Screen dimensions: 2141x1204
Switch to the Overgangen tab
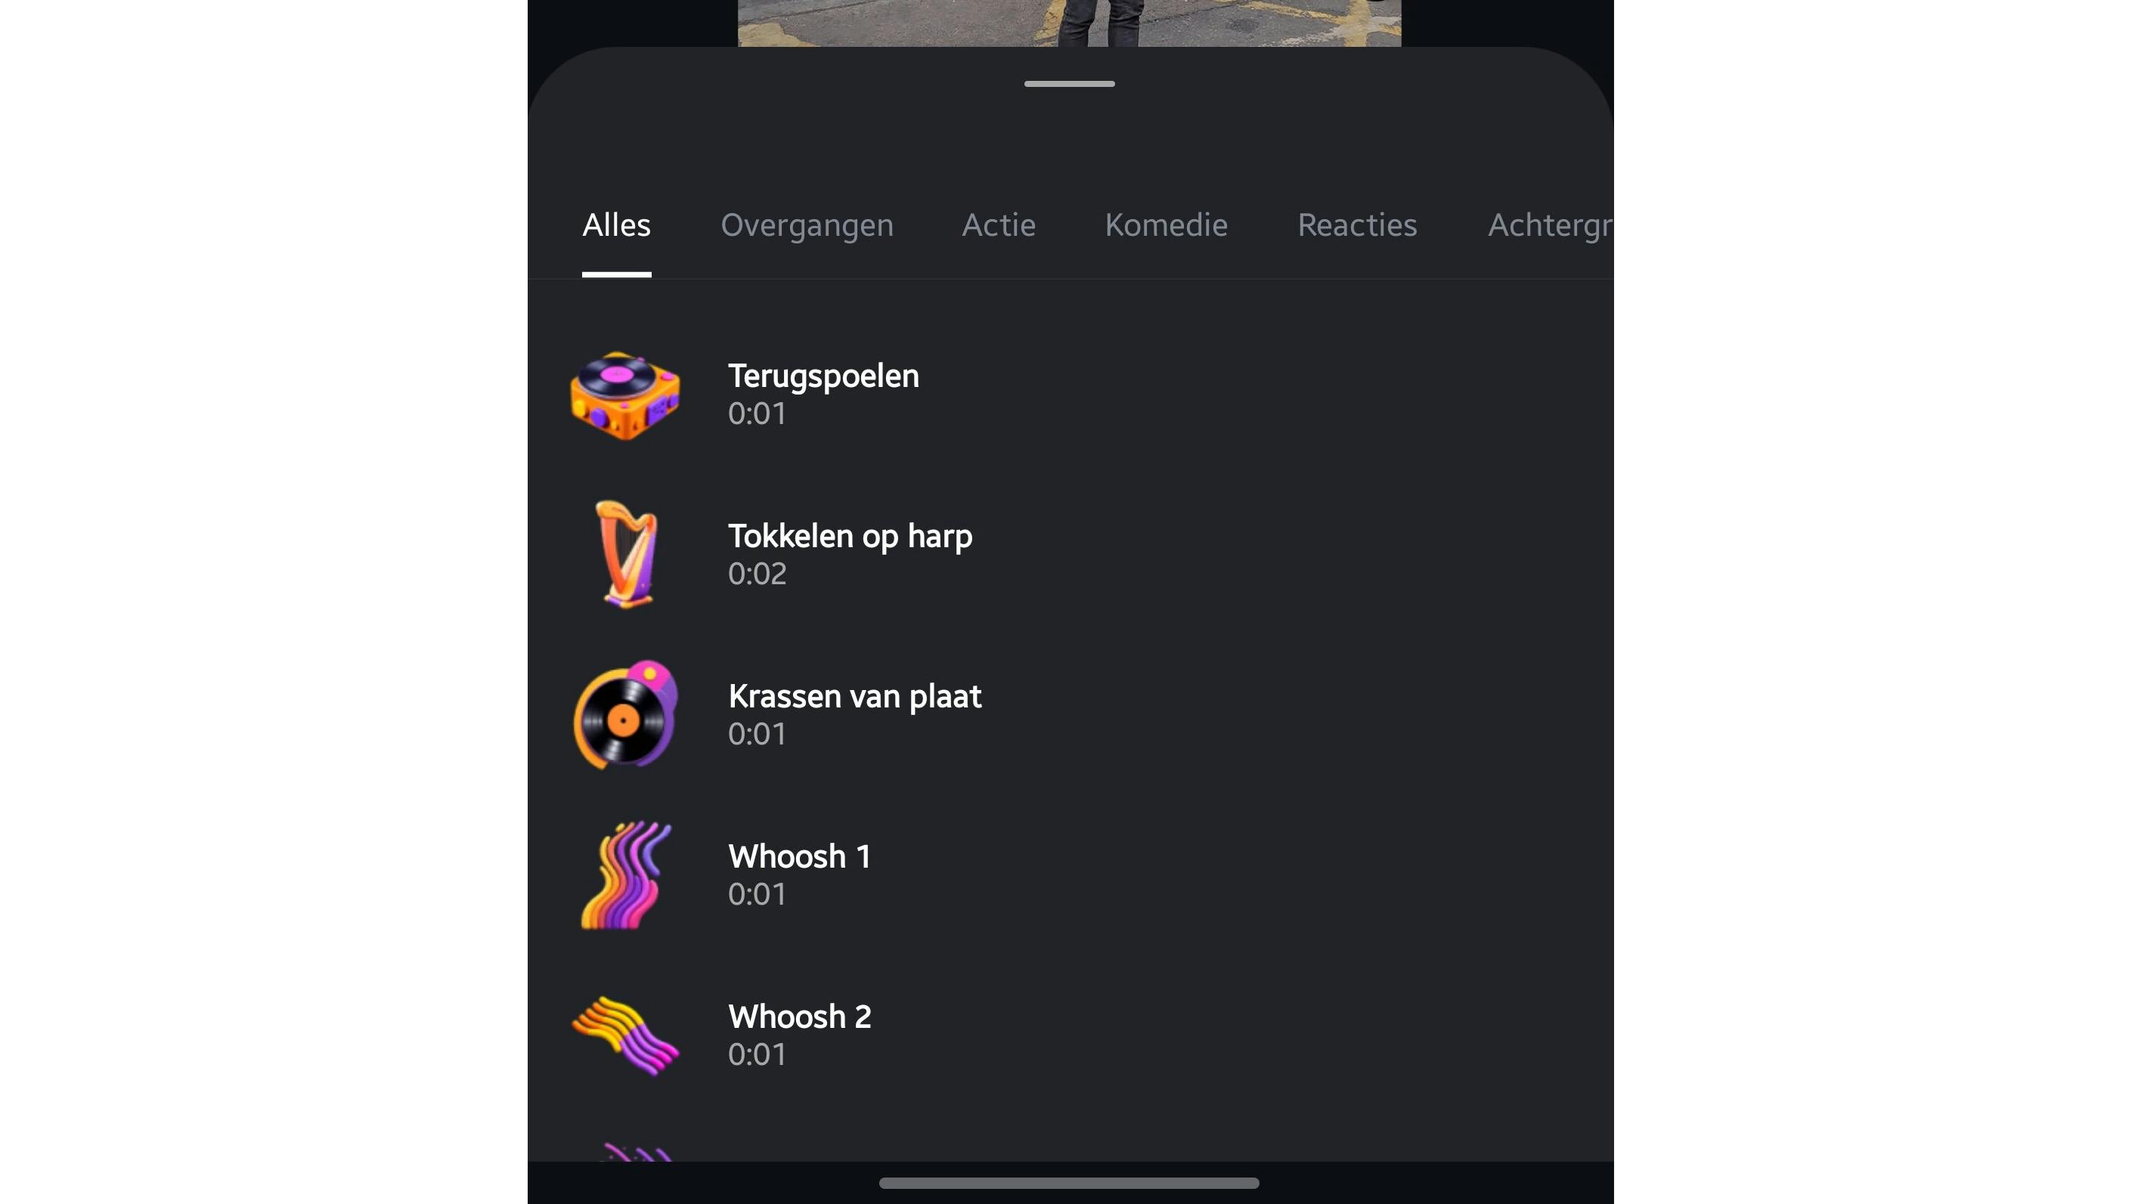pos(806,225)
